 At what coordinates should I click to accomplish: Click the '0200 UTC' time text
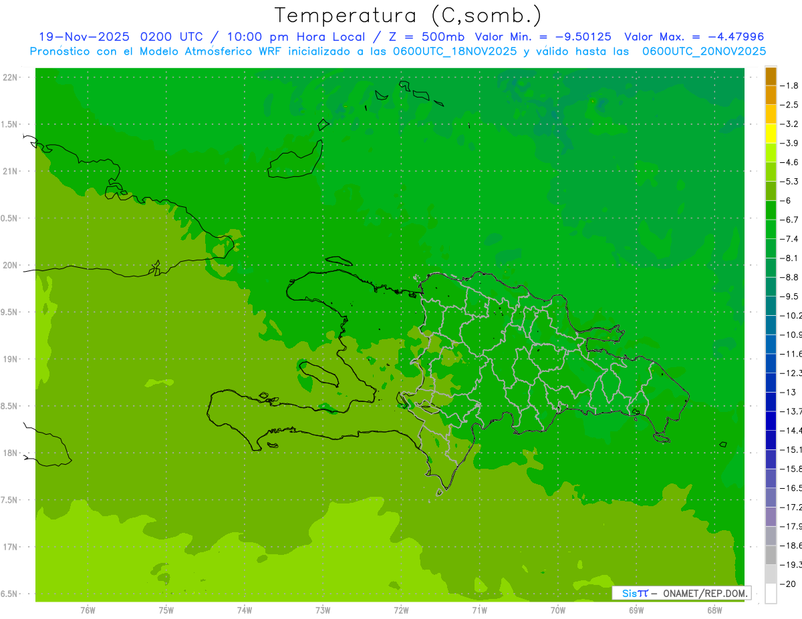coord(172,37)
